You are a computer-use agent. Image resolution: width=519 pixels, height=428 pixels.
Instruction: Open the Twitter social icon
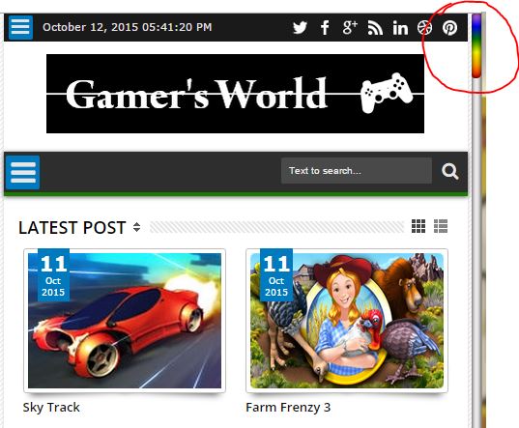pyautogui.click(x=300, y=27)
